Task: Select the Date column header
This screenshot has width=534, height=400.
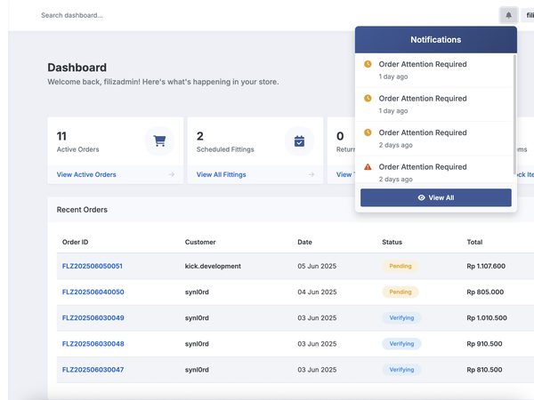Action: pos(304,242)
